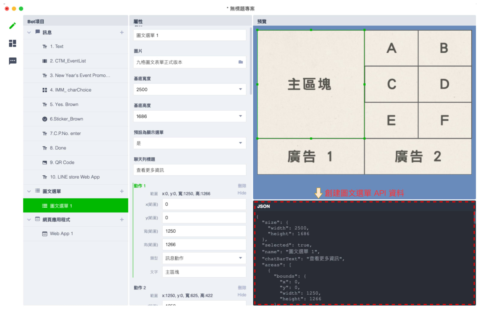The image size is (480, 311).
Task: Collapse the 網頁應用程式 section chevron
Action: [x=29, y=219]
